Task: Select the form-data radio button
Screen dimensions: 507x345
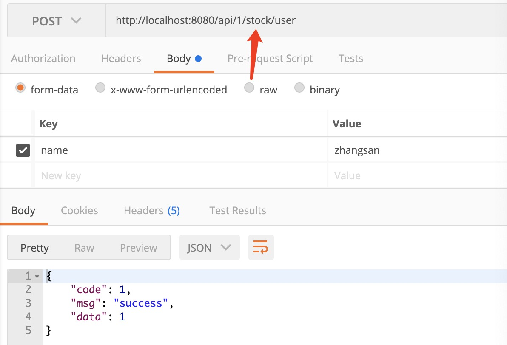Action: click(20, 88)
